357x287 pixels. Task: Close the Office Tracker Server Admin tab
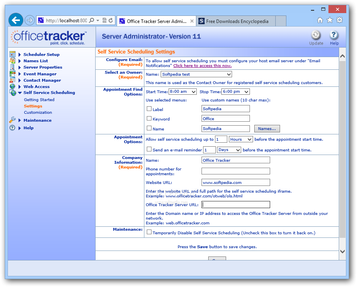click(x=192, y=21)
